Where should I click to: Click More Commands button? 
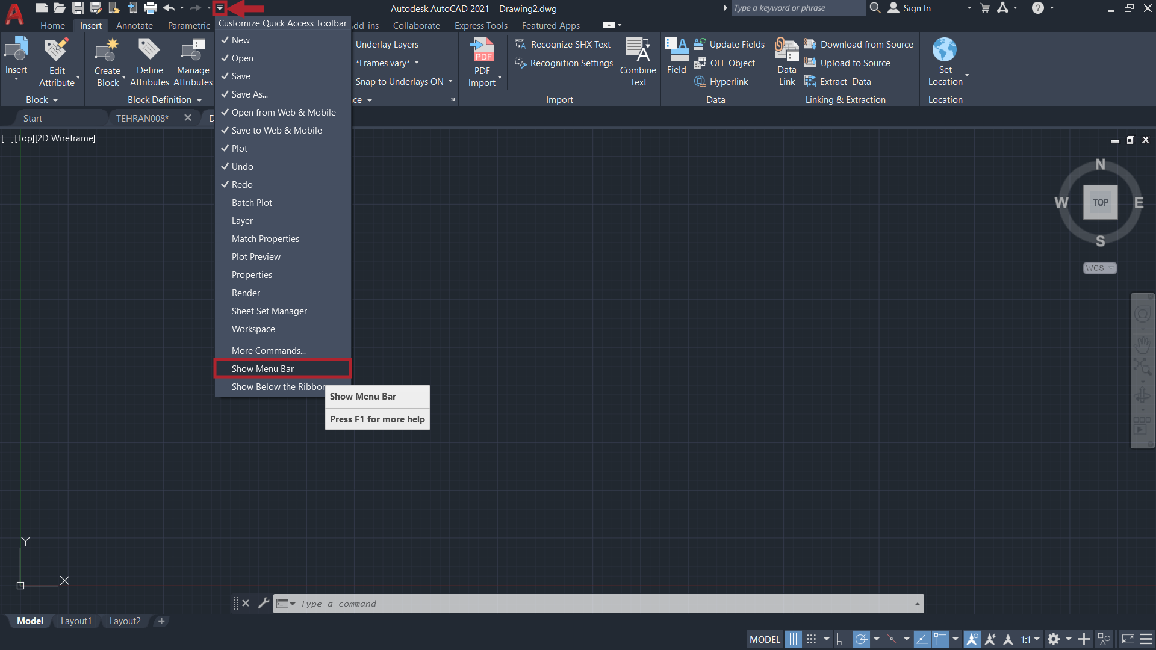(x=269, y=349)
